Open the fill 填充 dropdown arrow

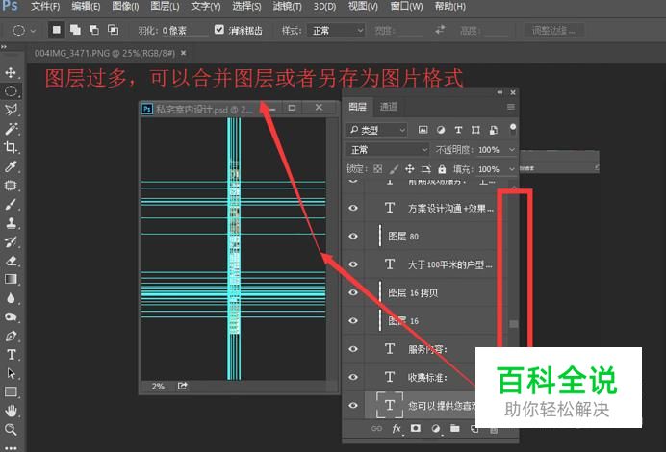pos(511,169)
